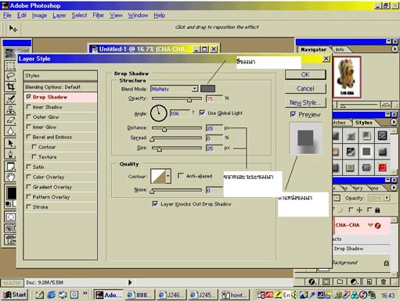Image resolution: width=400 pixels, height=301 pixels.
Task: Enable the Bevel and Emboss checkbox
Action: tap(29, 137)
